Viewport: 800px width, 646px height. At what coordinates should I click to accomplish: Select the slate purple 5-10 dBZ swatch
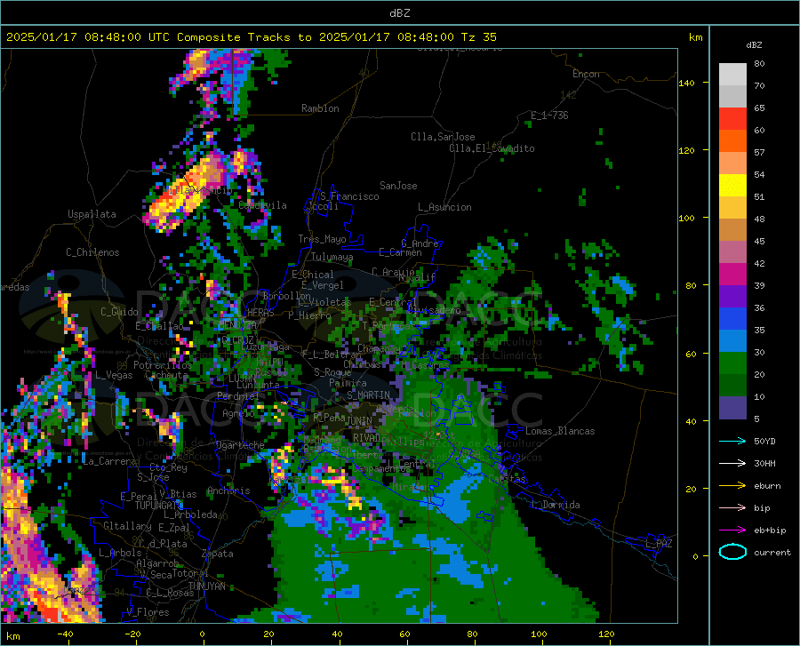click(x=732, y=407)
